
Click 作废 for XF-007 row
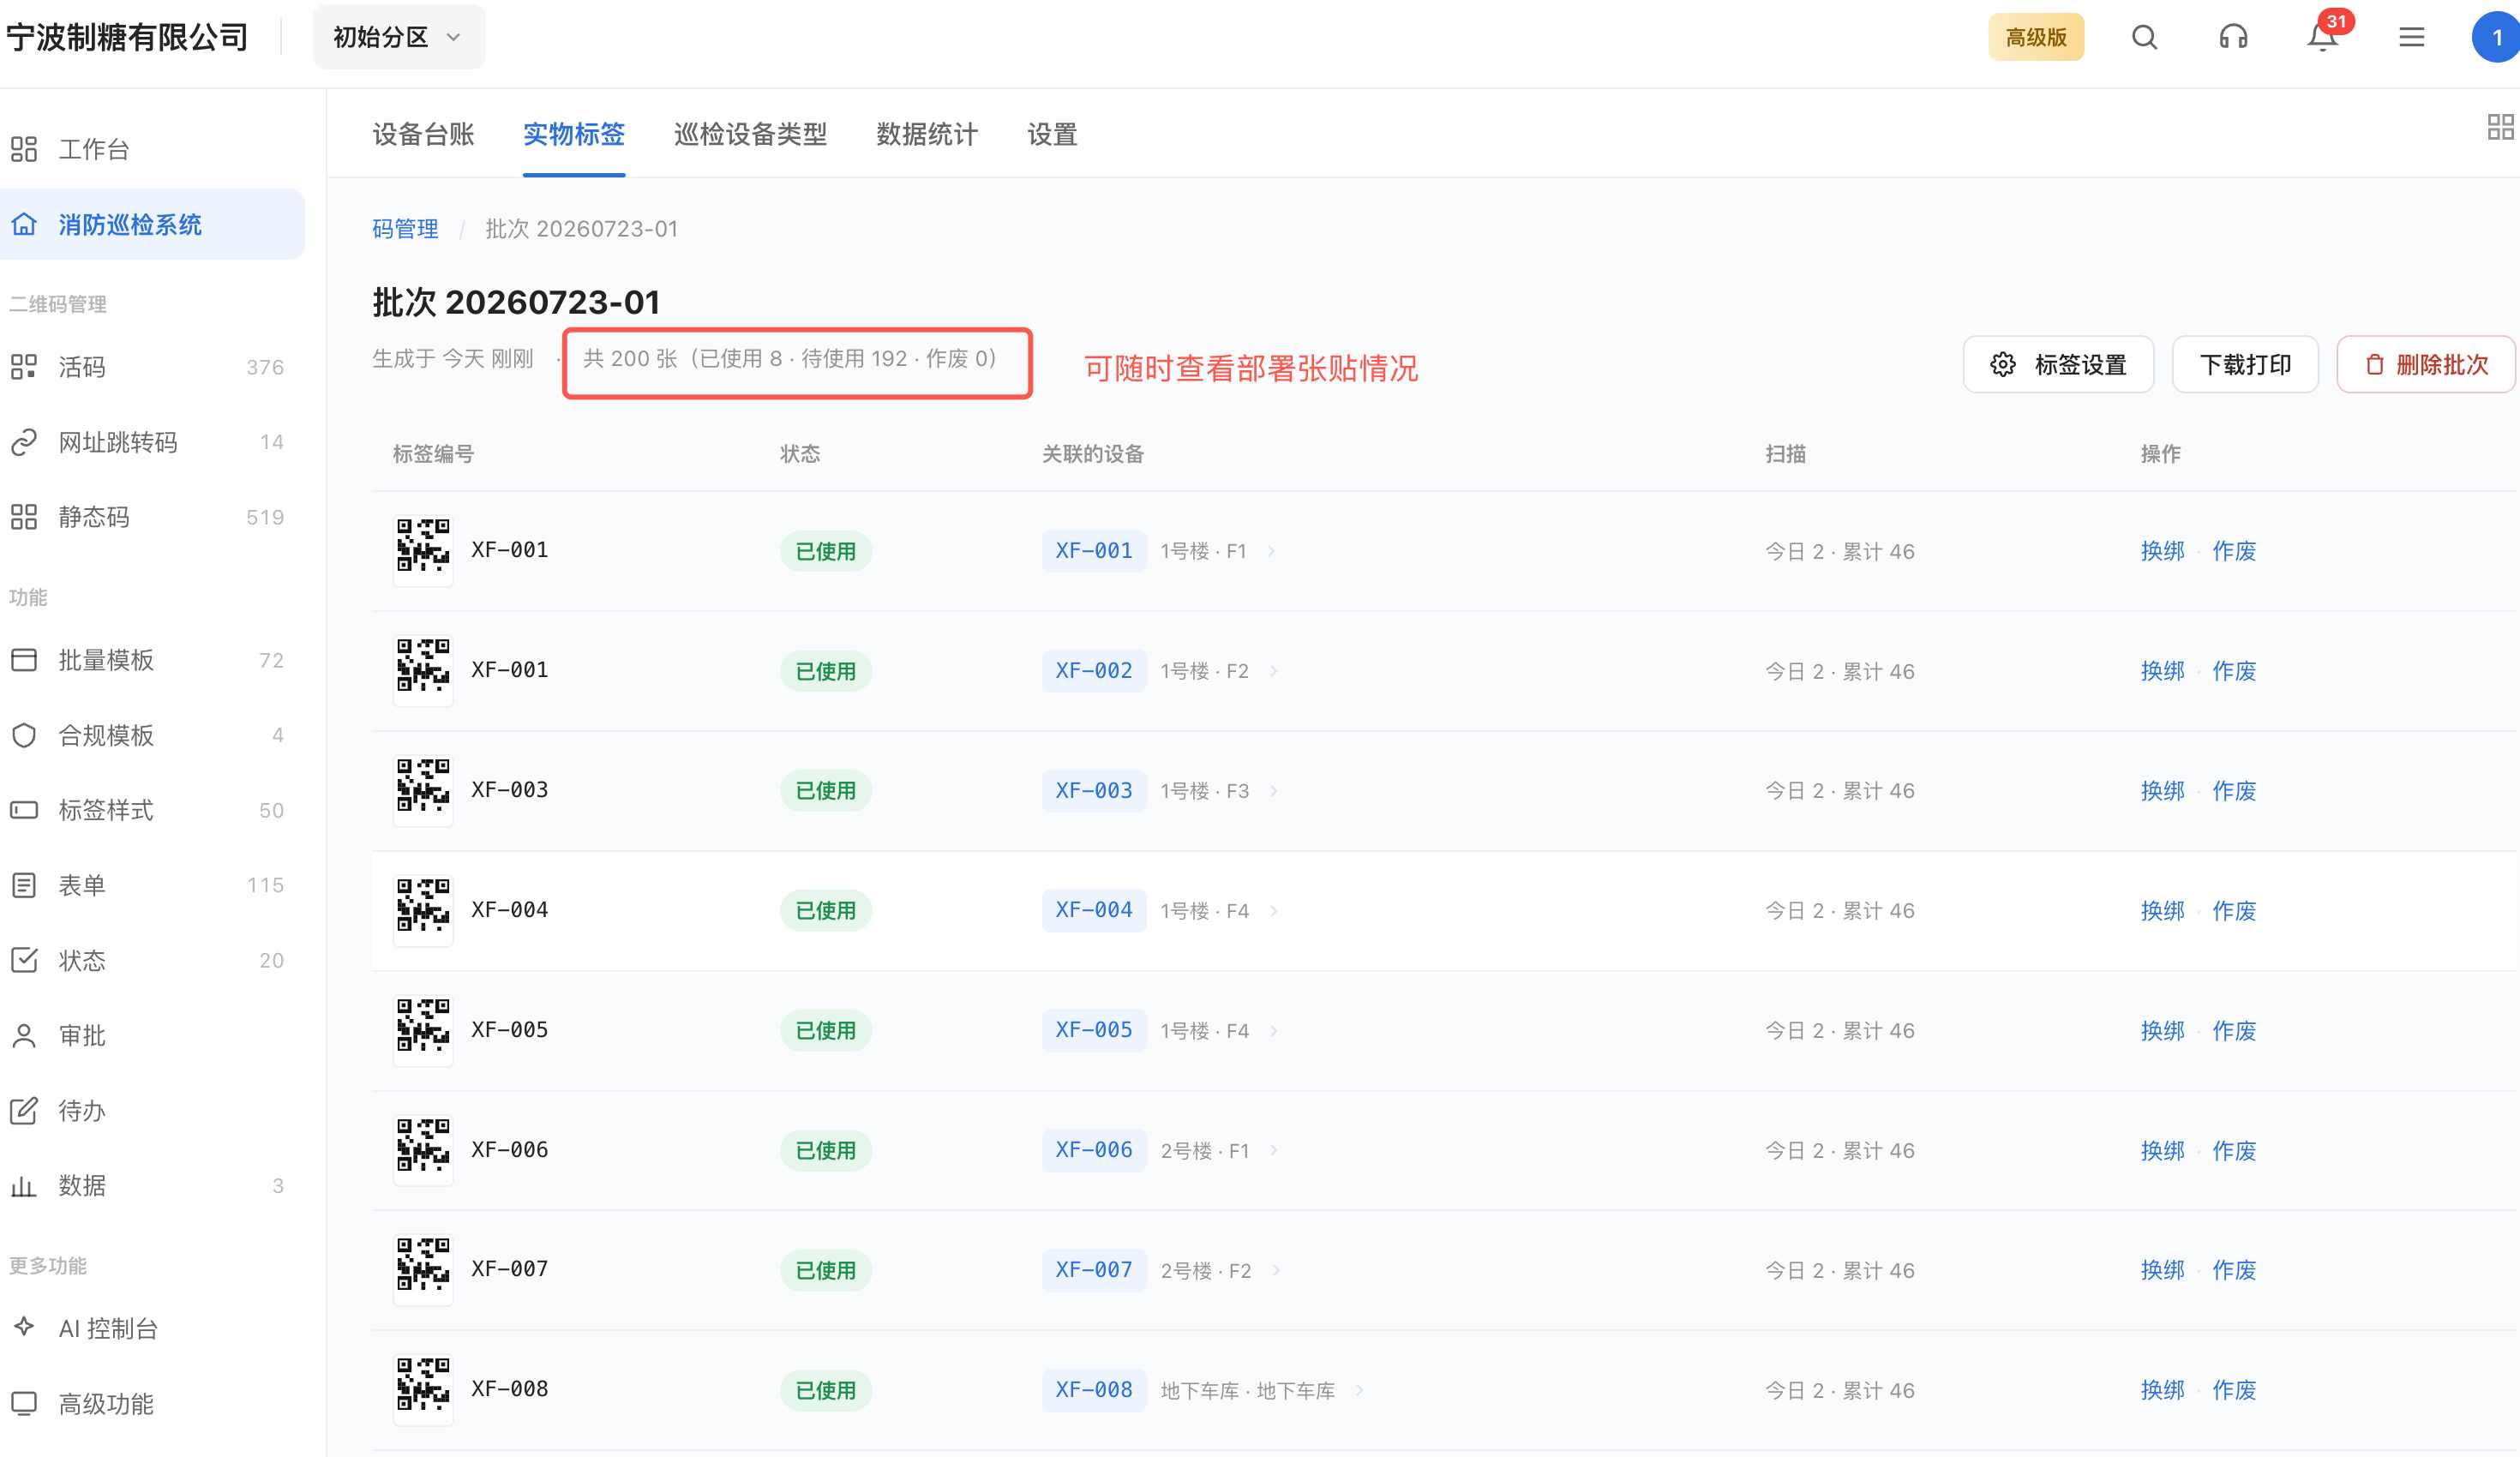(2234, 1270)
